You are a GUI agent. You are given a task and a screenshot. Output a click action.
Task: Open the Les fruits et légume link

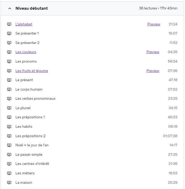coord(32,71)
